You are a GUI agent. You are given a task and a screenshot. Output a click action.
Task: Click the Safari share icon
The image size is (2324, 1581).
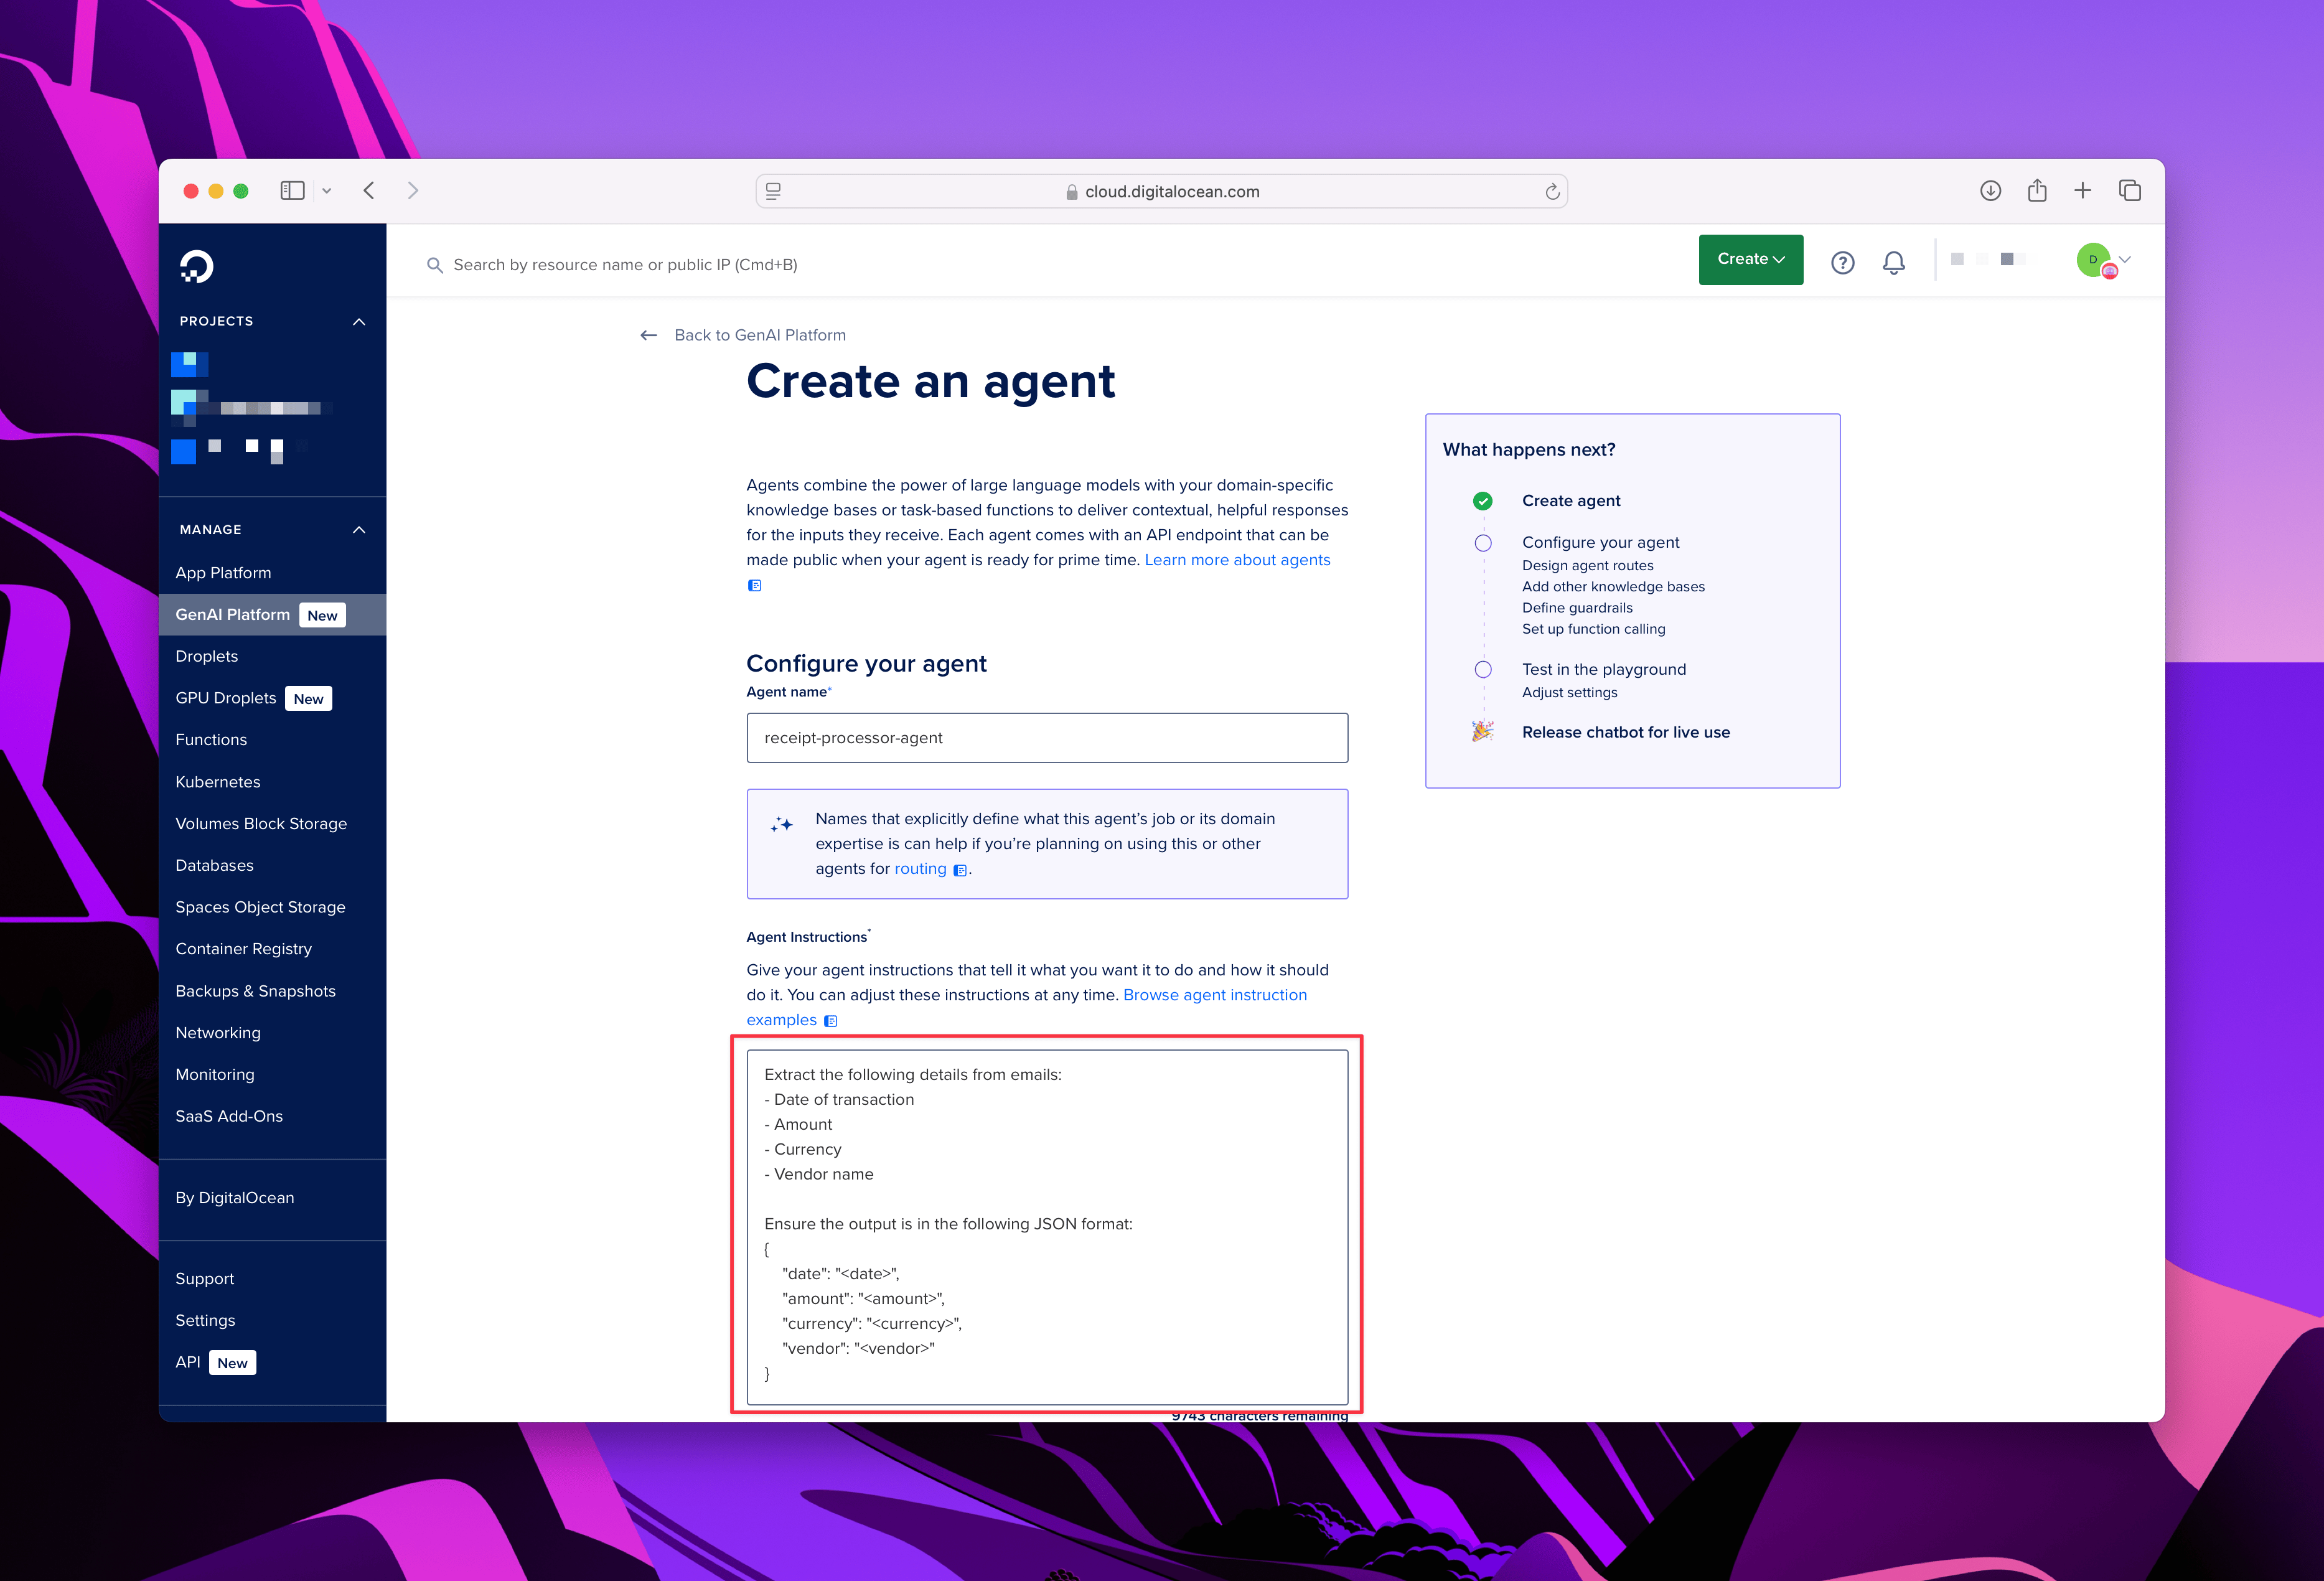coord(2037,190)
